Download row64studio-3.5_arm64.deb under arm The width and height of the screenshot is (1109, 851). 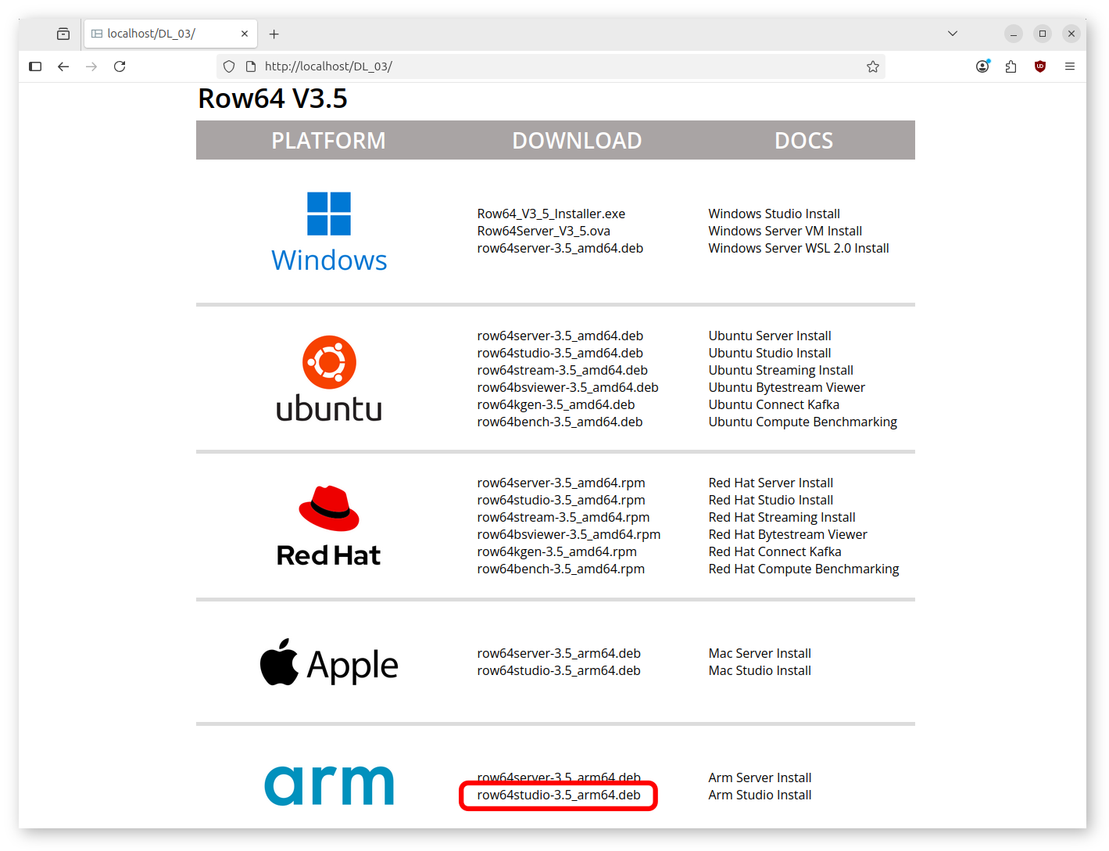pos(559,795)
